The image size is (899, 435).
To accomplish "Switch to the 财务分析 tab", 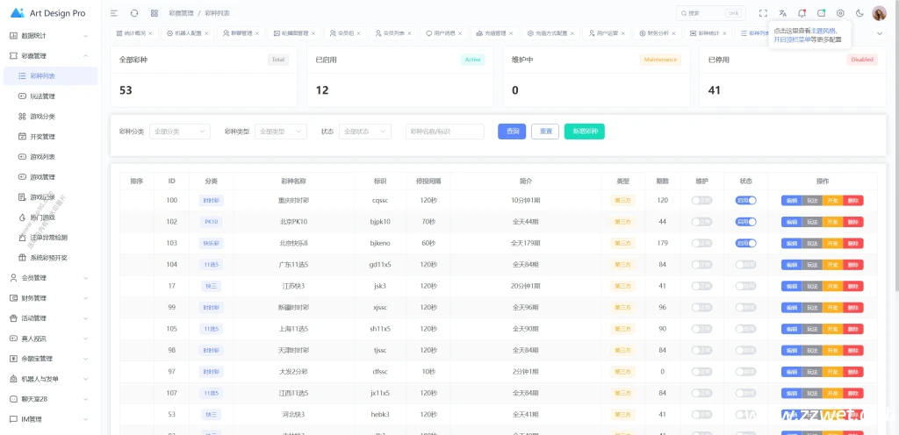I will (x=657, y=33).
